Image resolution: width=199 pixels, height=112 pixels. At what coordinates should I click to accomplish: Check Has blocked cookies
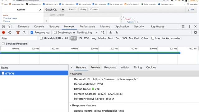click(153, 38)
